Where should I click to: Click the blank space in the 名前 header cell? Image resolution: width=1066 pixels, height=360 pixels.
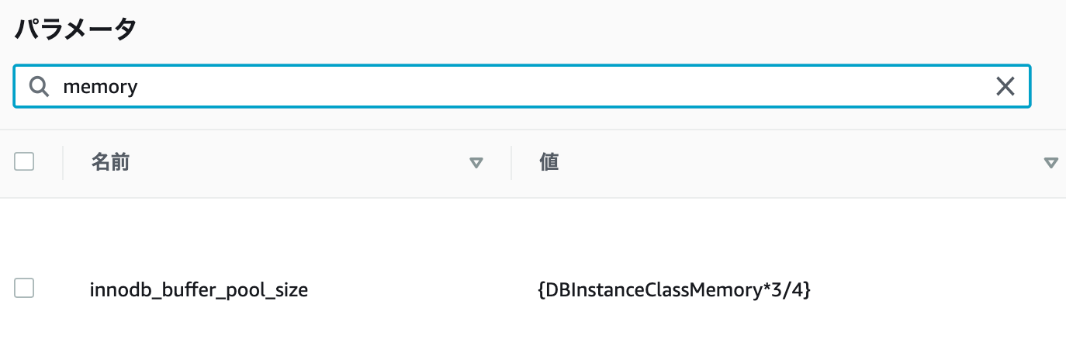pos(299,163)
